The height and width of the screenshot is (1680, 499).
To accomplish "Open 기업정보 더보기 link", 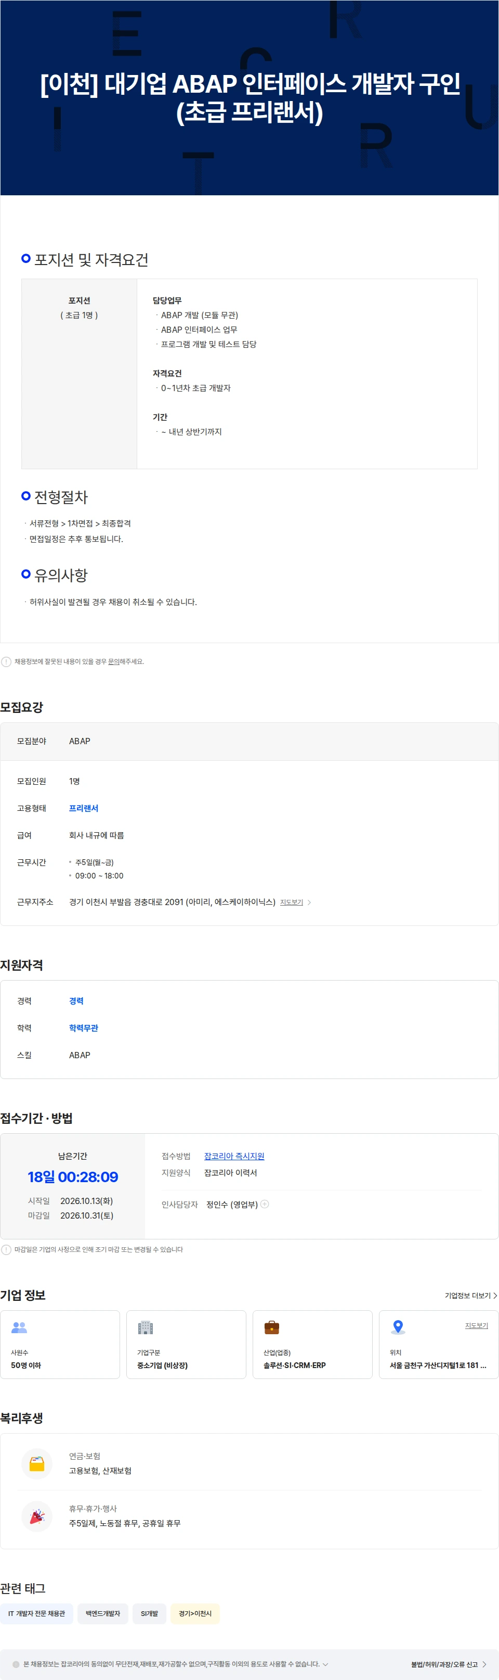I will 471,1295.
